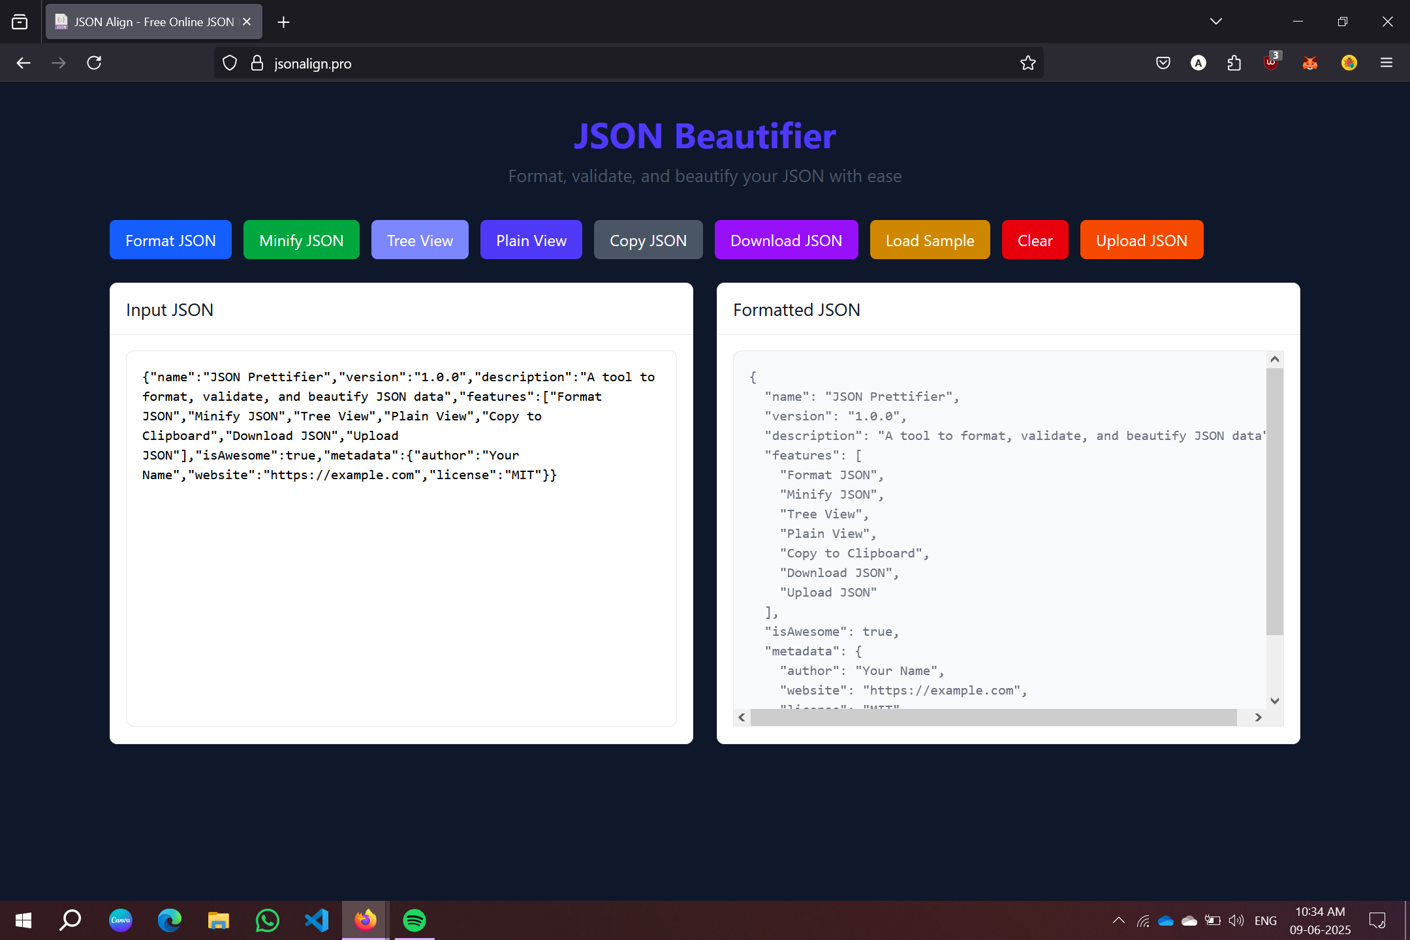Click the ENG language indicator
This screenshot has height=940, width=1410.
coord(1266,920)
